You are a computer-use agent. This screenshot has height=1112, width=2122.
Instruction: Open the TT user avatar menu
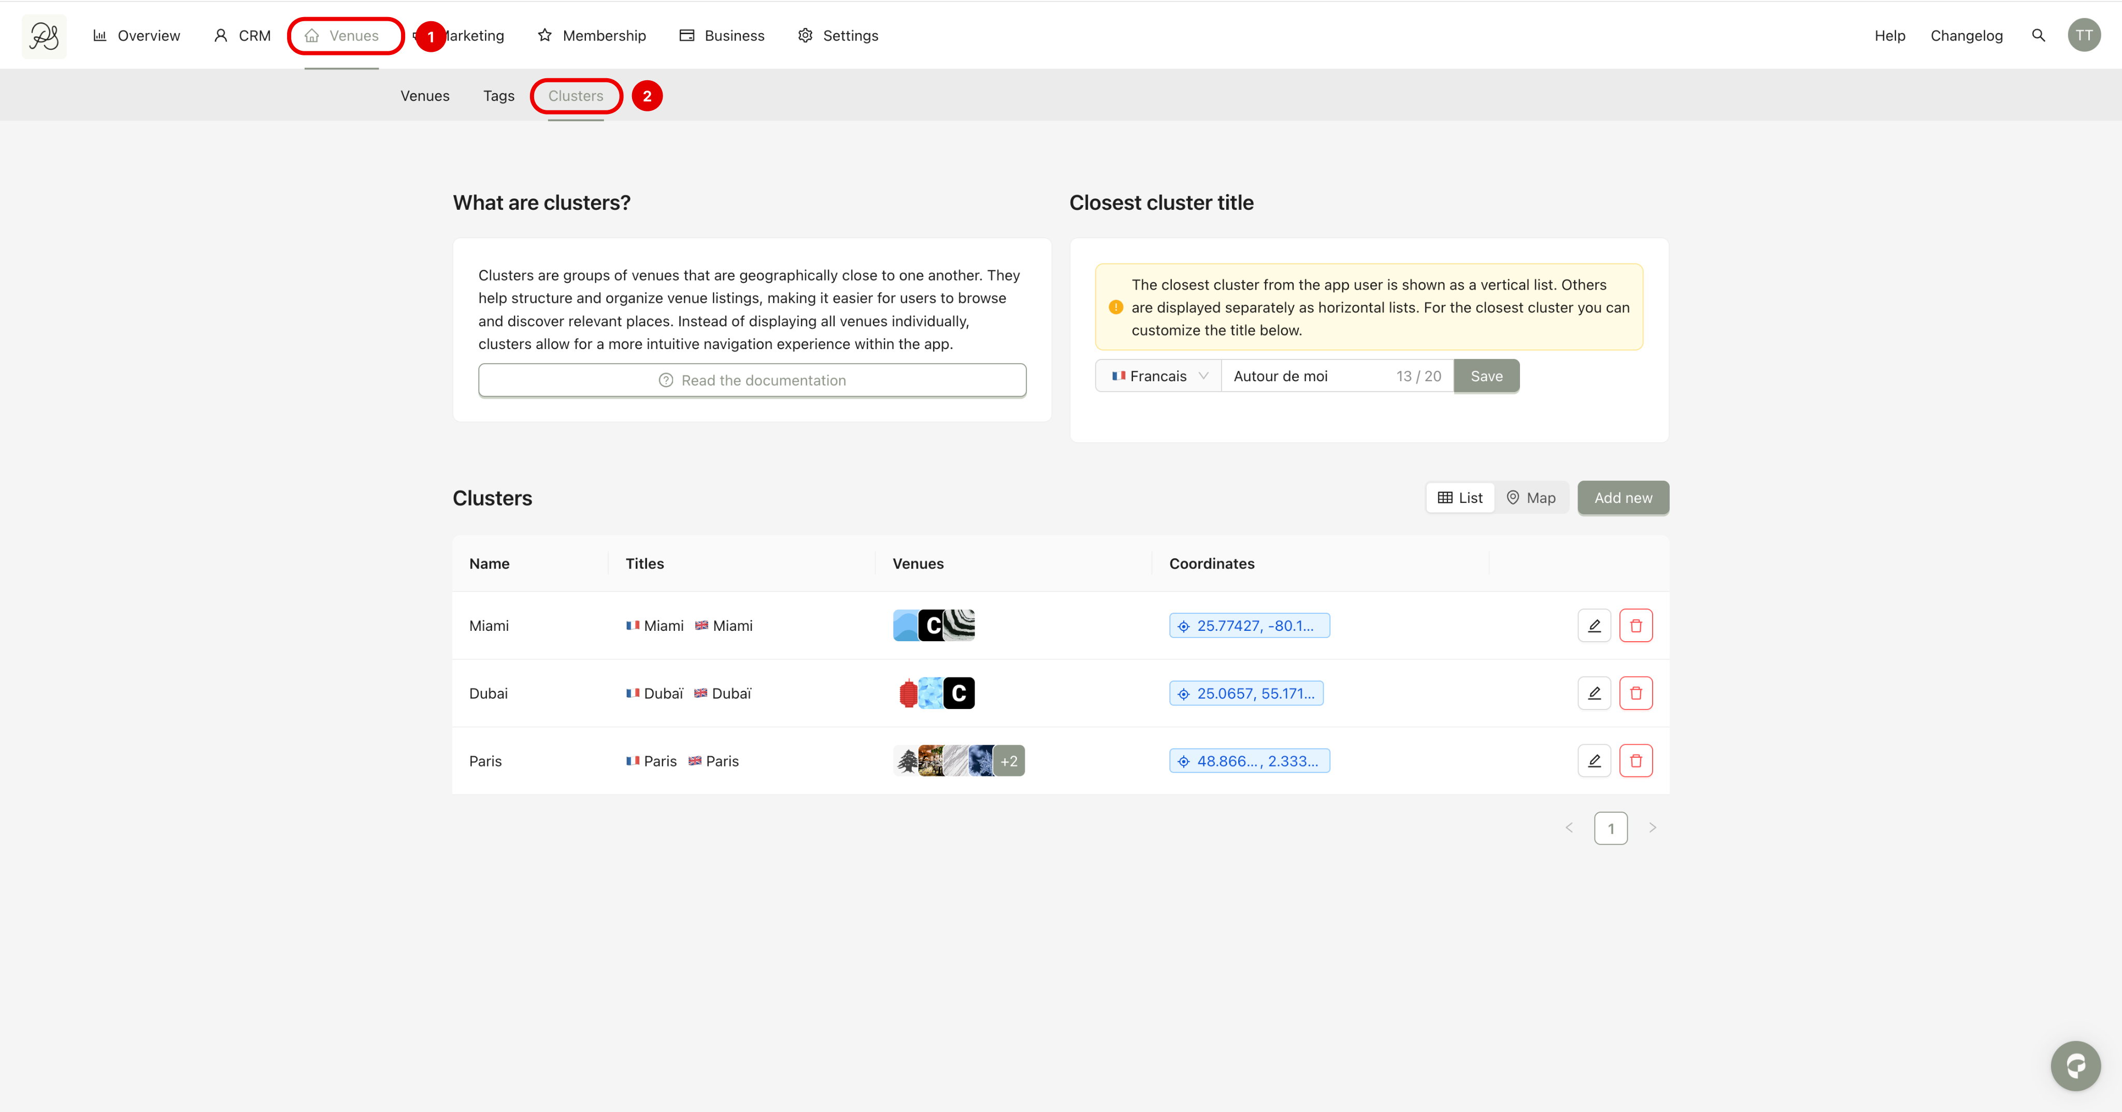point(2083,35)
